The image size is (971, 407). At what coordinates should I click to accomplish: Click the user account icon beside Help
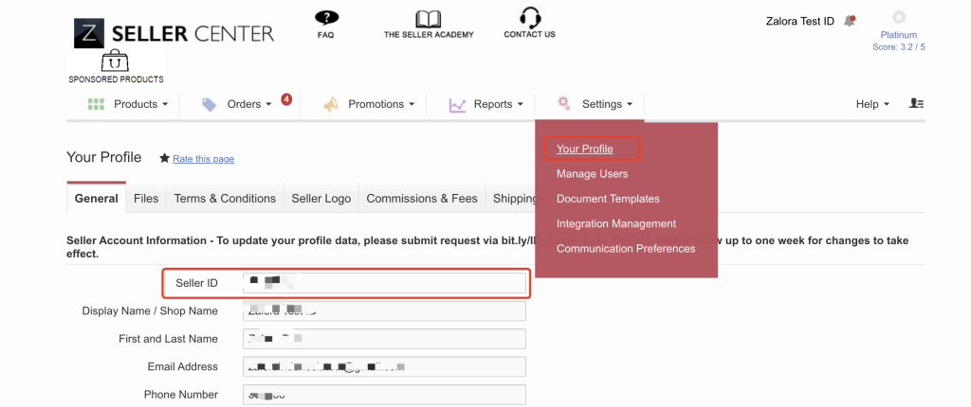(x=916, y=104)
